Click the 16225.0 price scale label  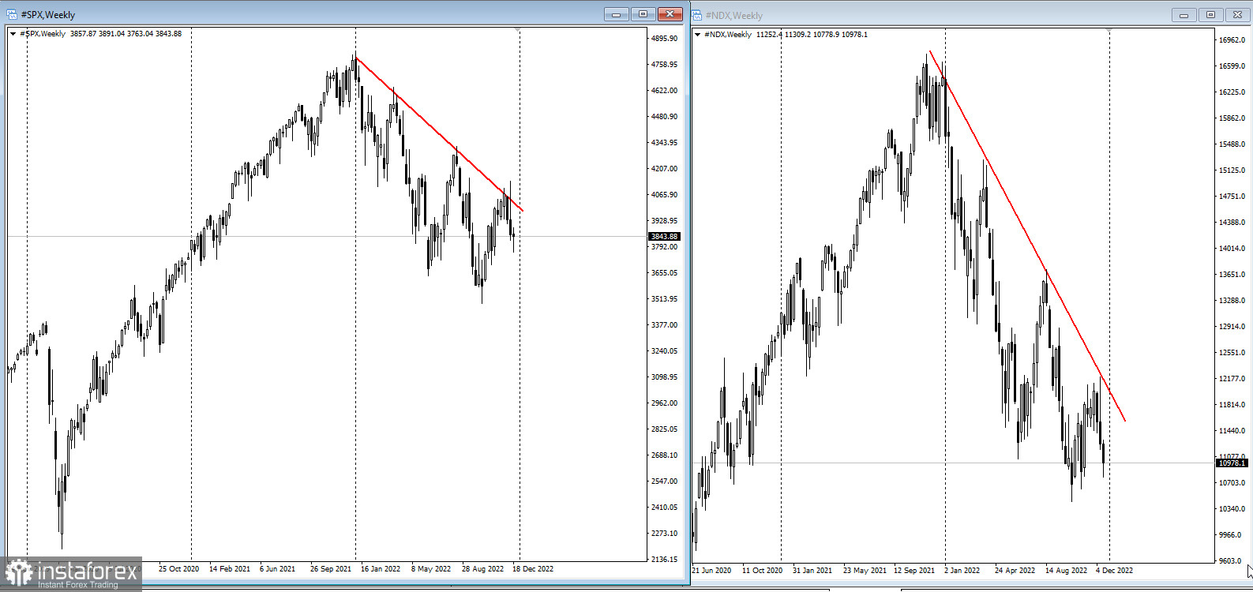(x=1232, y=92)
